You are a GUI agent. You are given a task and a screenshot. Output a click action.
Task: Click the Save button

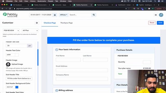(160, 23)
